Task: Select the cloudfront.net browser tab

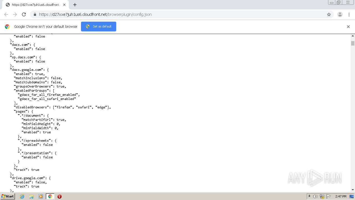Action: (35, 5)
